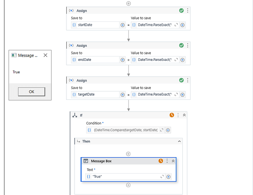
Task: Open three-dot menu of the If activity
Action: click(x=178, y=115)
